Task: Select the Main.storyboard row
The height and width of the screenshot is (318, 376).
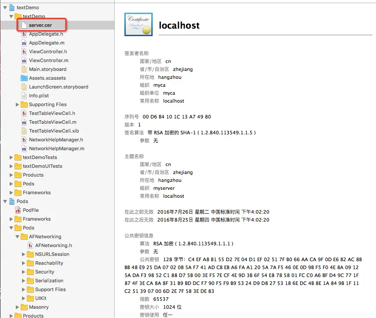Action: (57, 70)
